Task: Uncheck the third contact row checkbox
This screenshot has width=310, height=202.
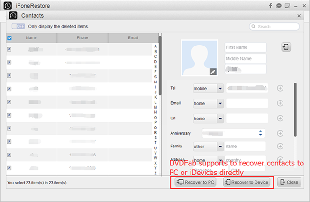Action: [x=9, y=75]
